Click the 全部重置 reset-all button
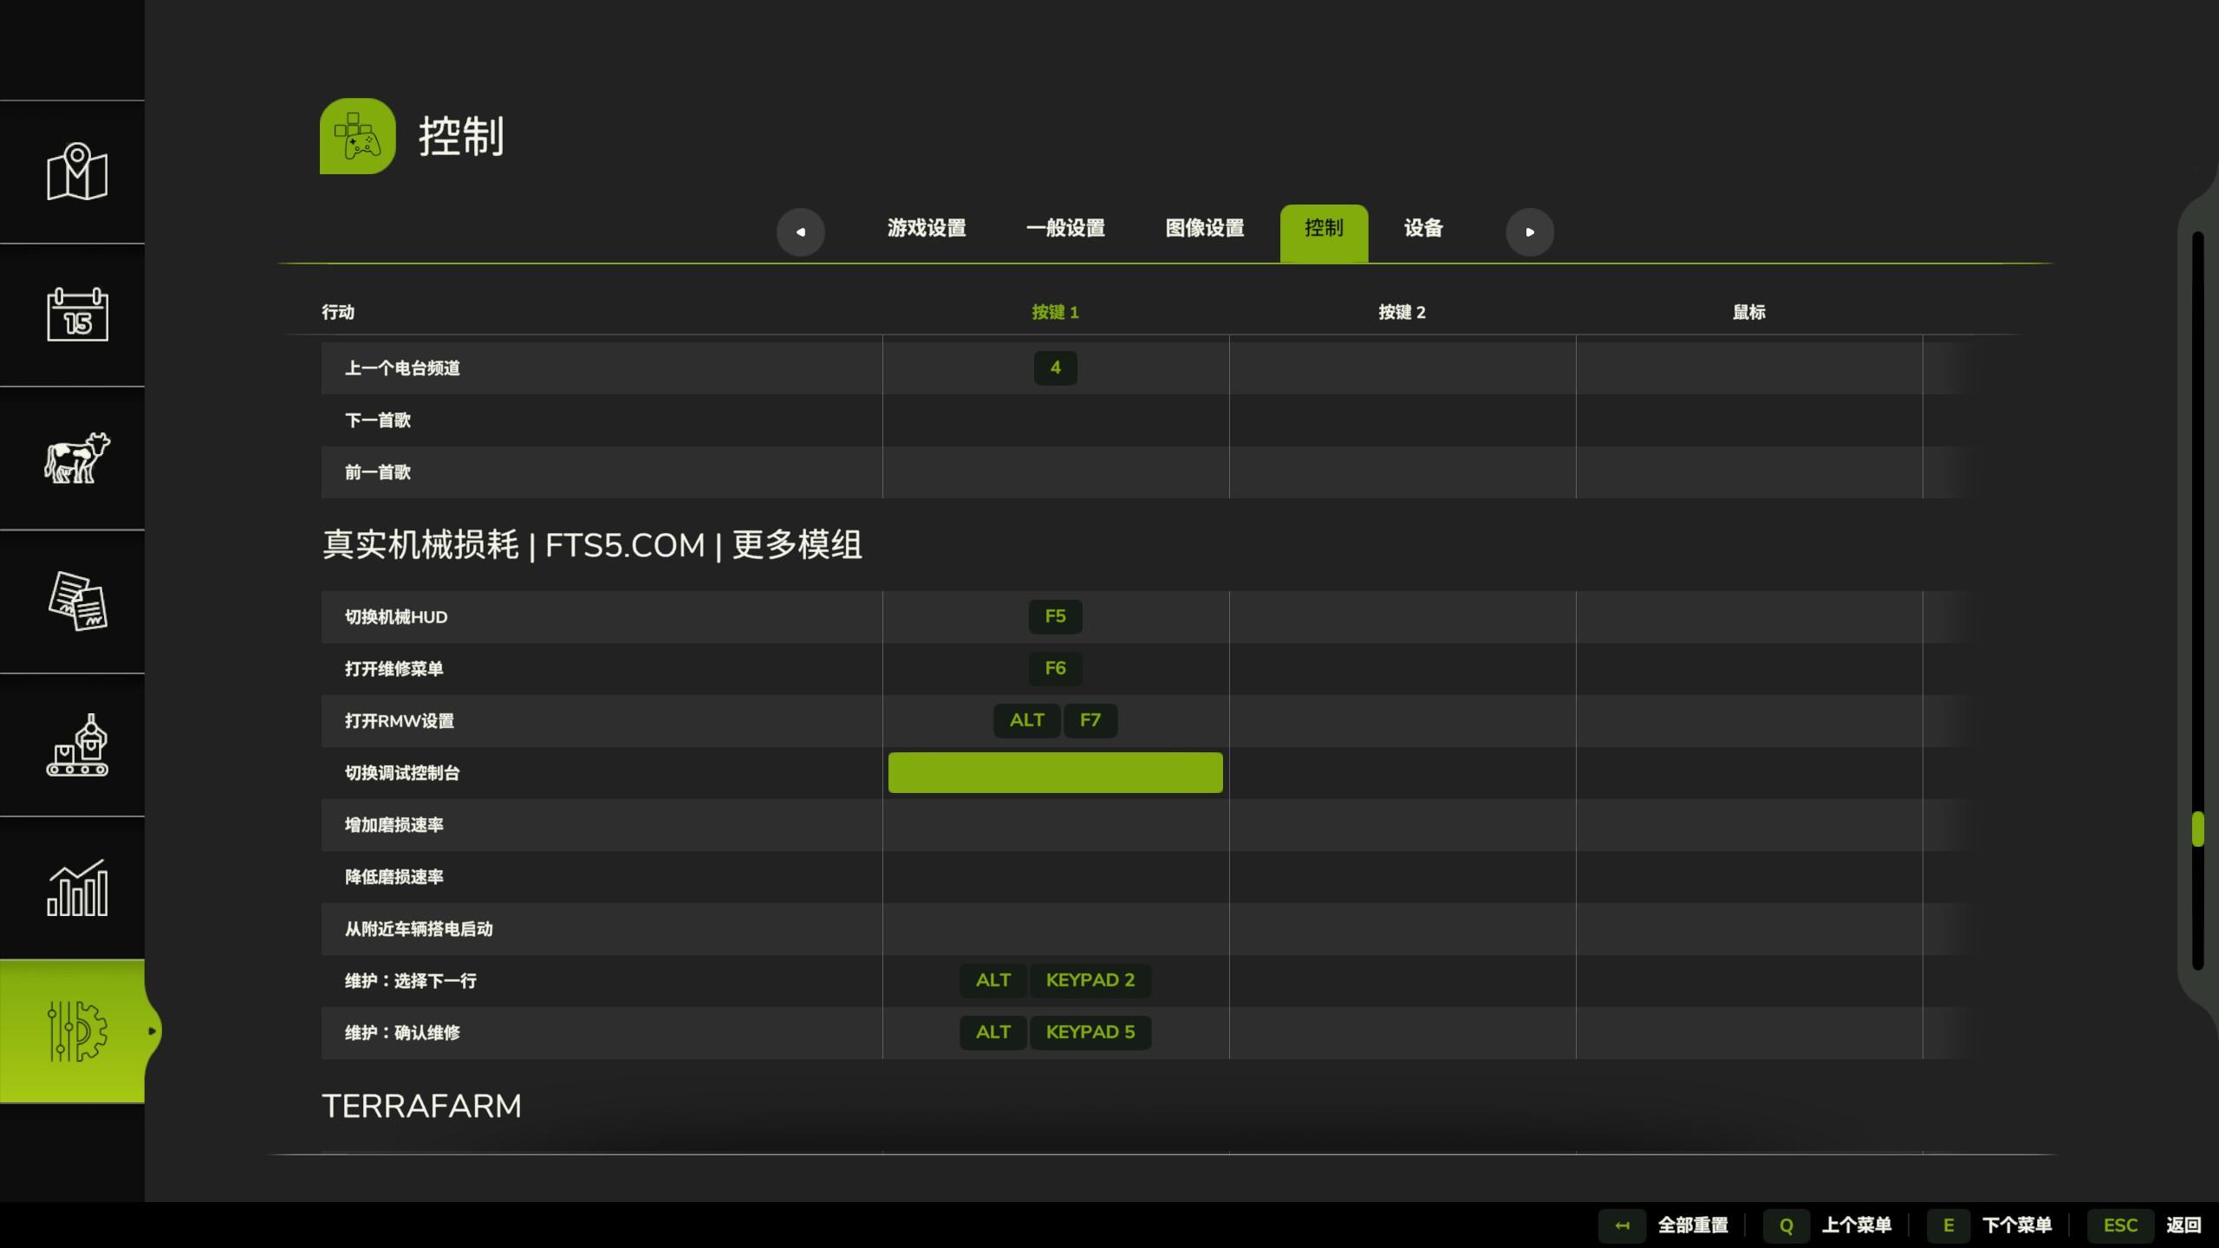 point(1693,1225)
